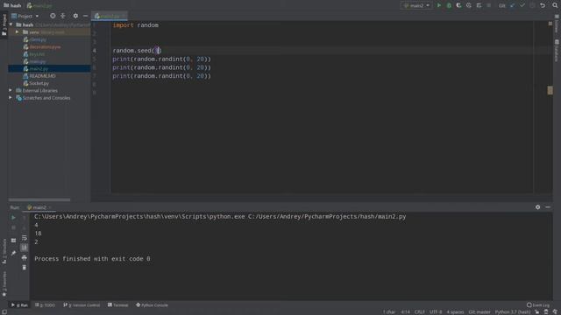Change the CRLF line separator
This screenshot has height=315, width=561.
point(419,311)
